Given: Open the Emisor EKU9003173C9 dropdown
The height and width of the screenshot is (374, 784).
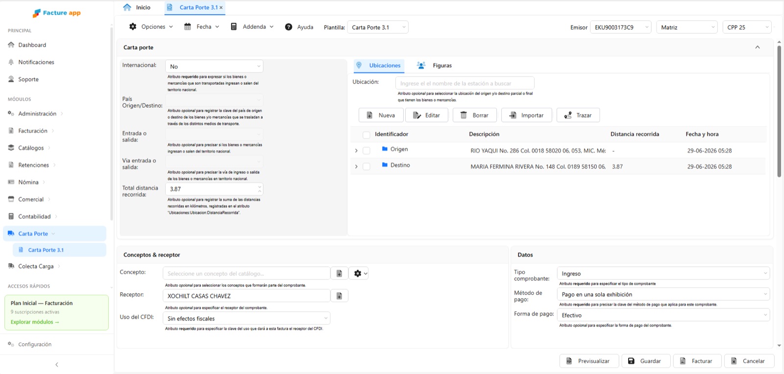Looking at the screenshot, I should 621,27.
